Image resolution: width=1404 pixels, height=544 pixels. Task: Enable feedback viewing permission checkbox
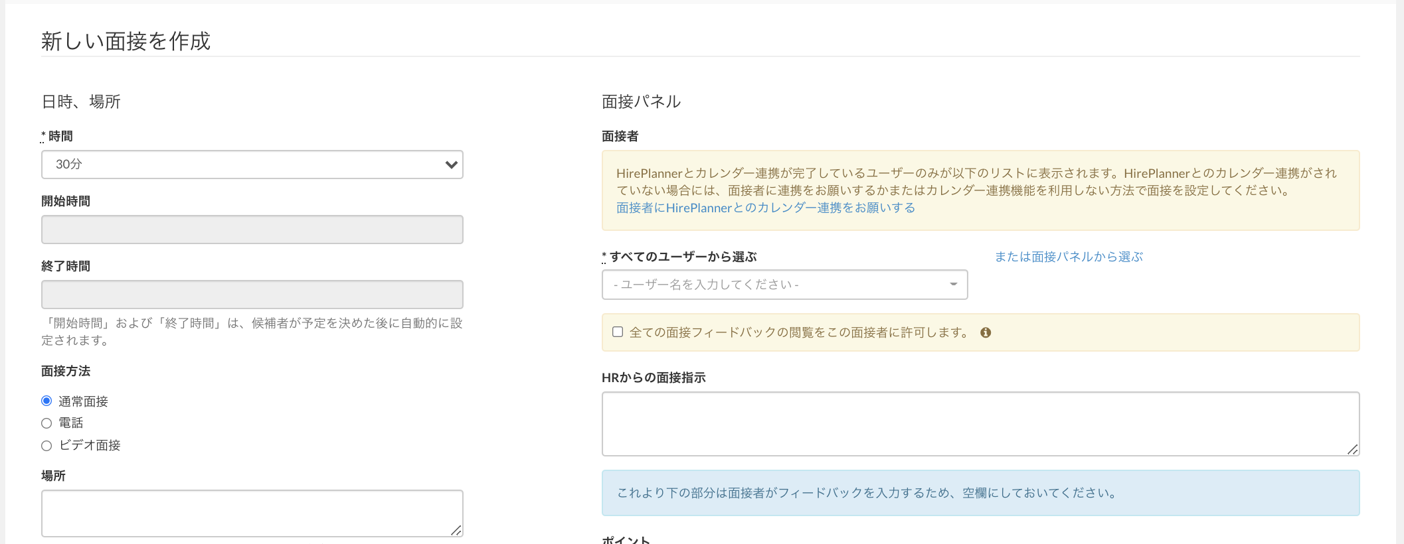coord(618,332)
